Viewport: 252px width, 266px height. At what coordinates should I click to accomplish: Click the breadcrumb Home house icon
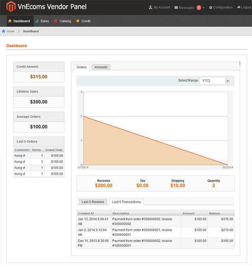click(x=4, y=31)
